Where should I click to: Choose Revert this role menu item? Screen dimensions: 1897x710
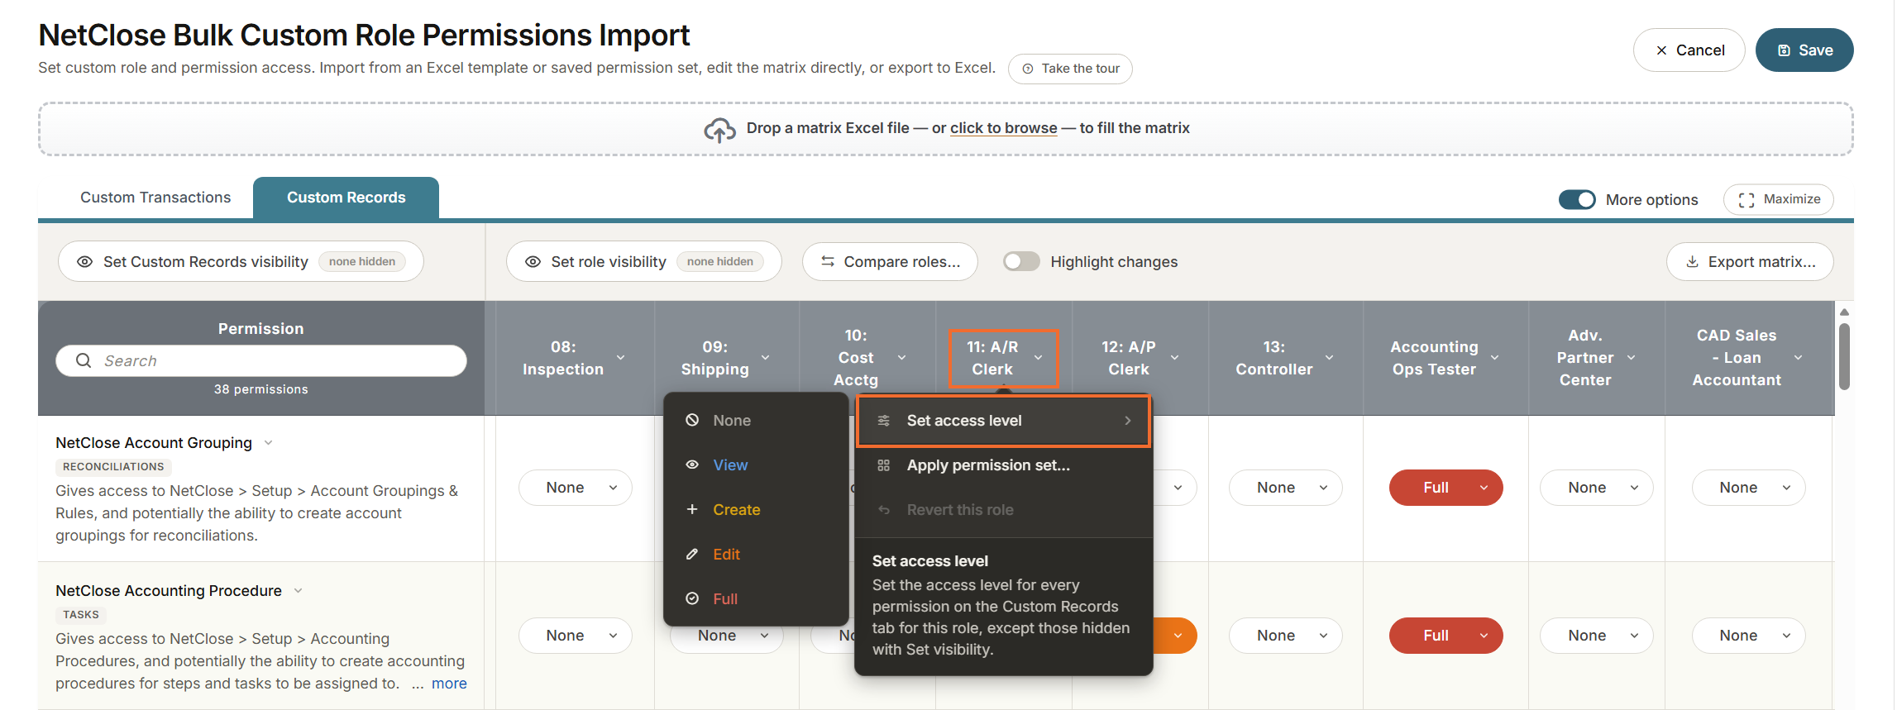(1004, 510)
